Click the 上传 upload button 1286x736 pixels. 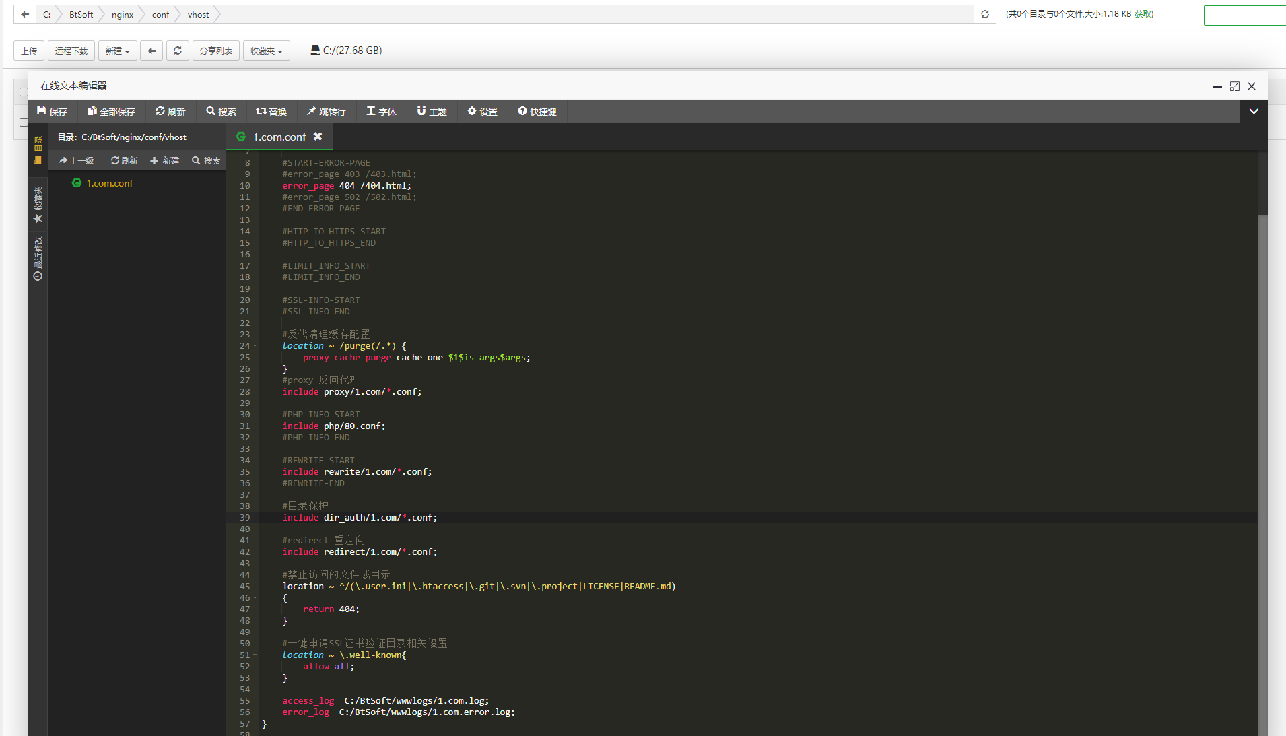point(29,51)
